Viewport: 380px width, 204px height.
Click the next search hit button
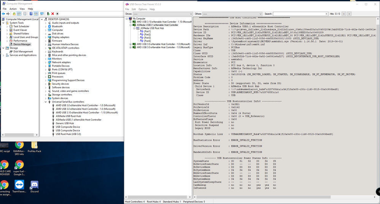(349, 14)
